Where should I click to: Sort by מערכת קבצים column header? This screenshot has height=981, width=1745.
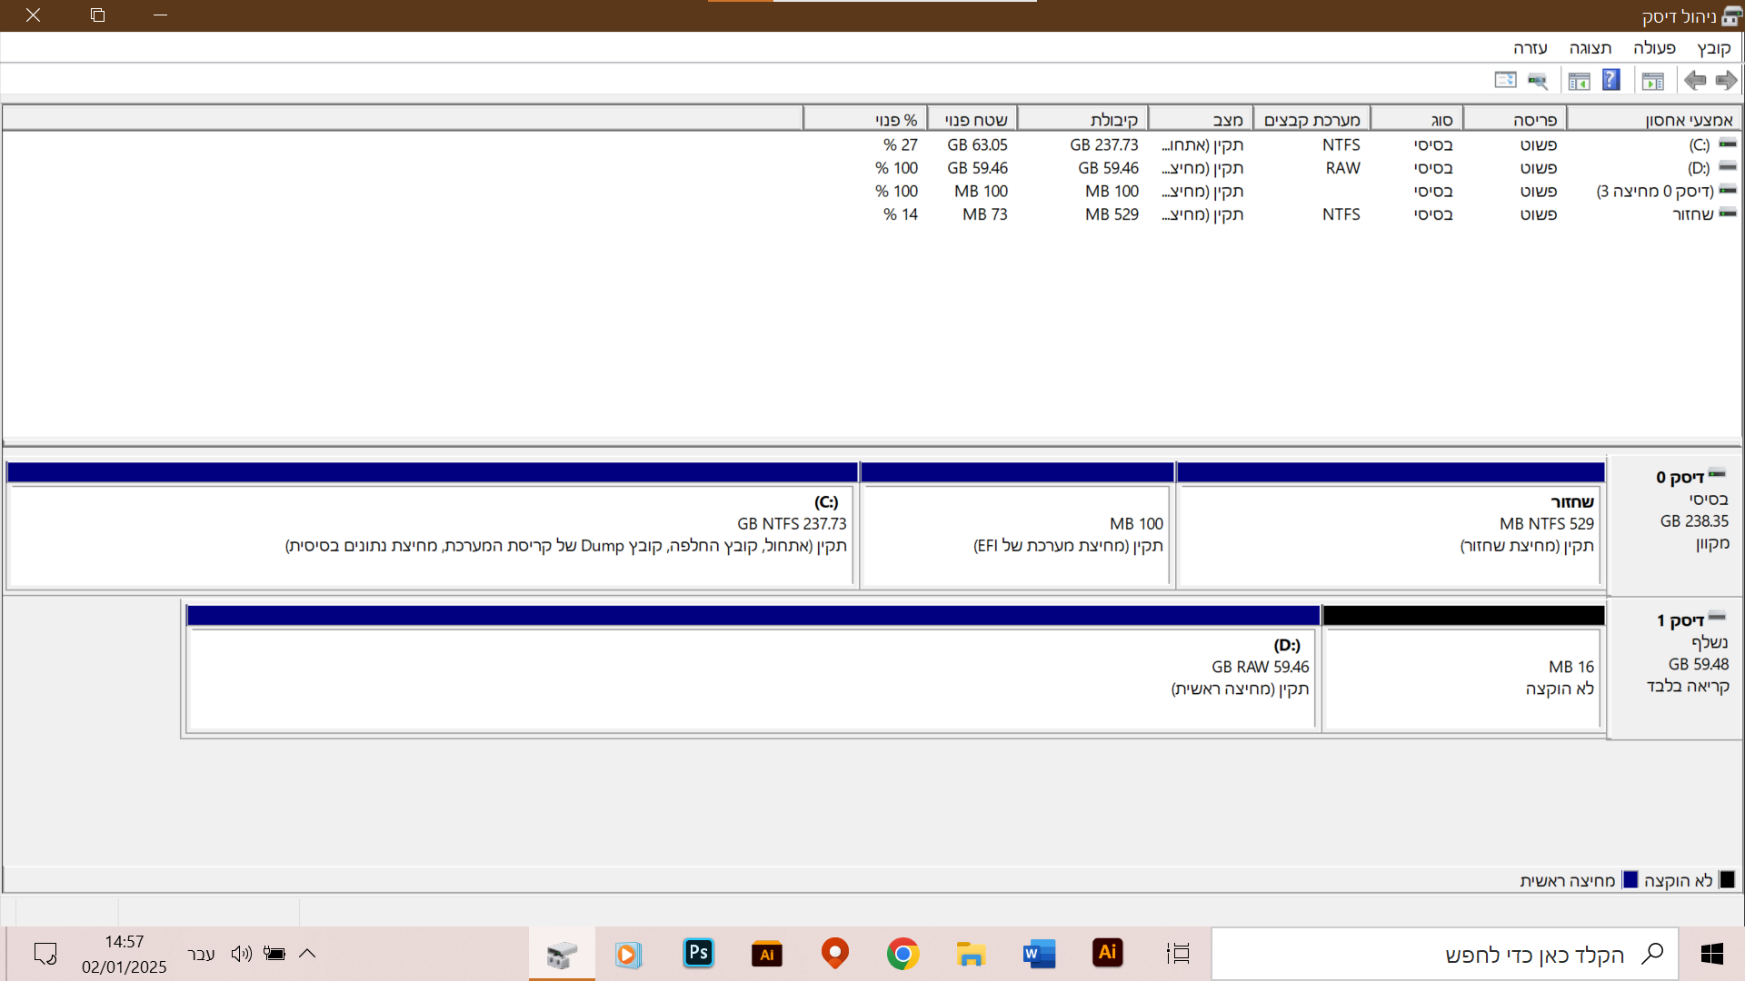tap(1311, 120)
